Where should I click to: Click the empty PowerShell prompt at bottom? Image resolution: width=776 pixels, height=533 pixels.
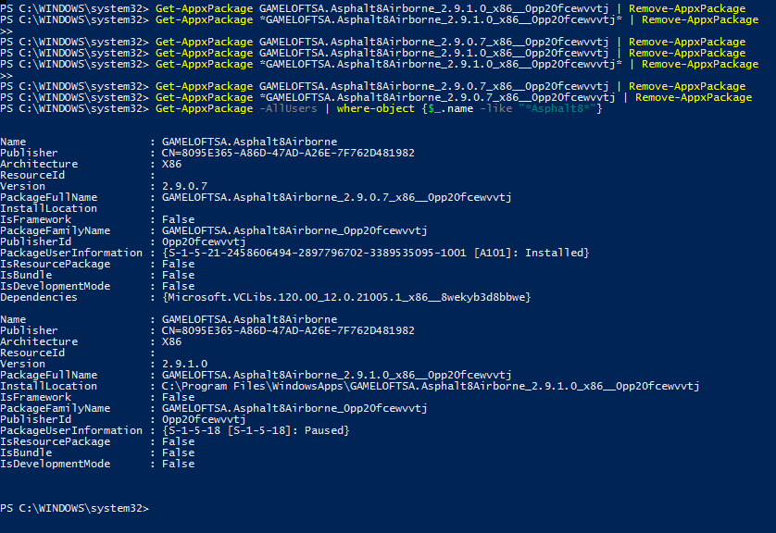tap(74, 508)
